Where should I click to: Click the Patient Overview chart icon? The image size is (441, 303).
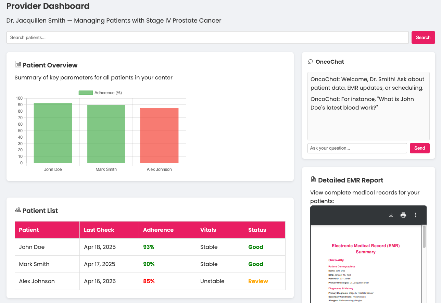click(18, 64)
